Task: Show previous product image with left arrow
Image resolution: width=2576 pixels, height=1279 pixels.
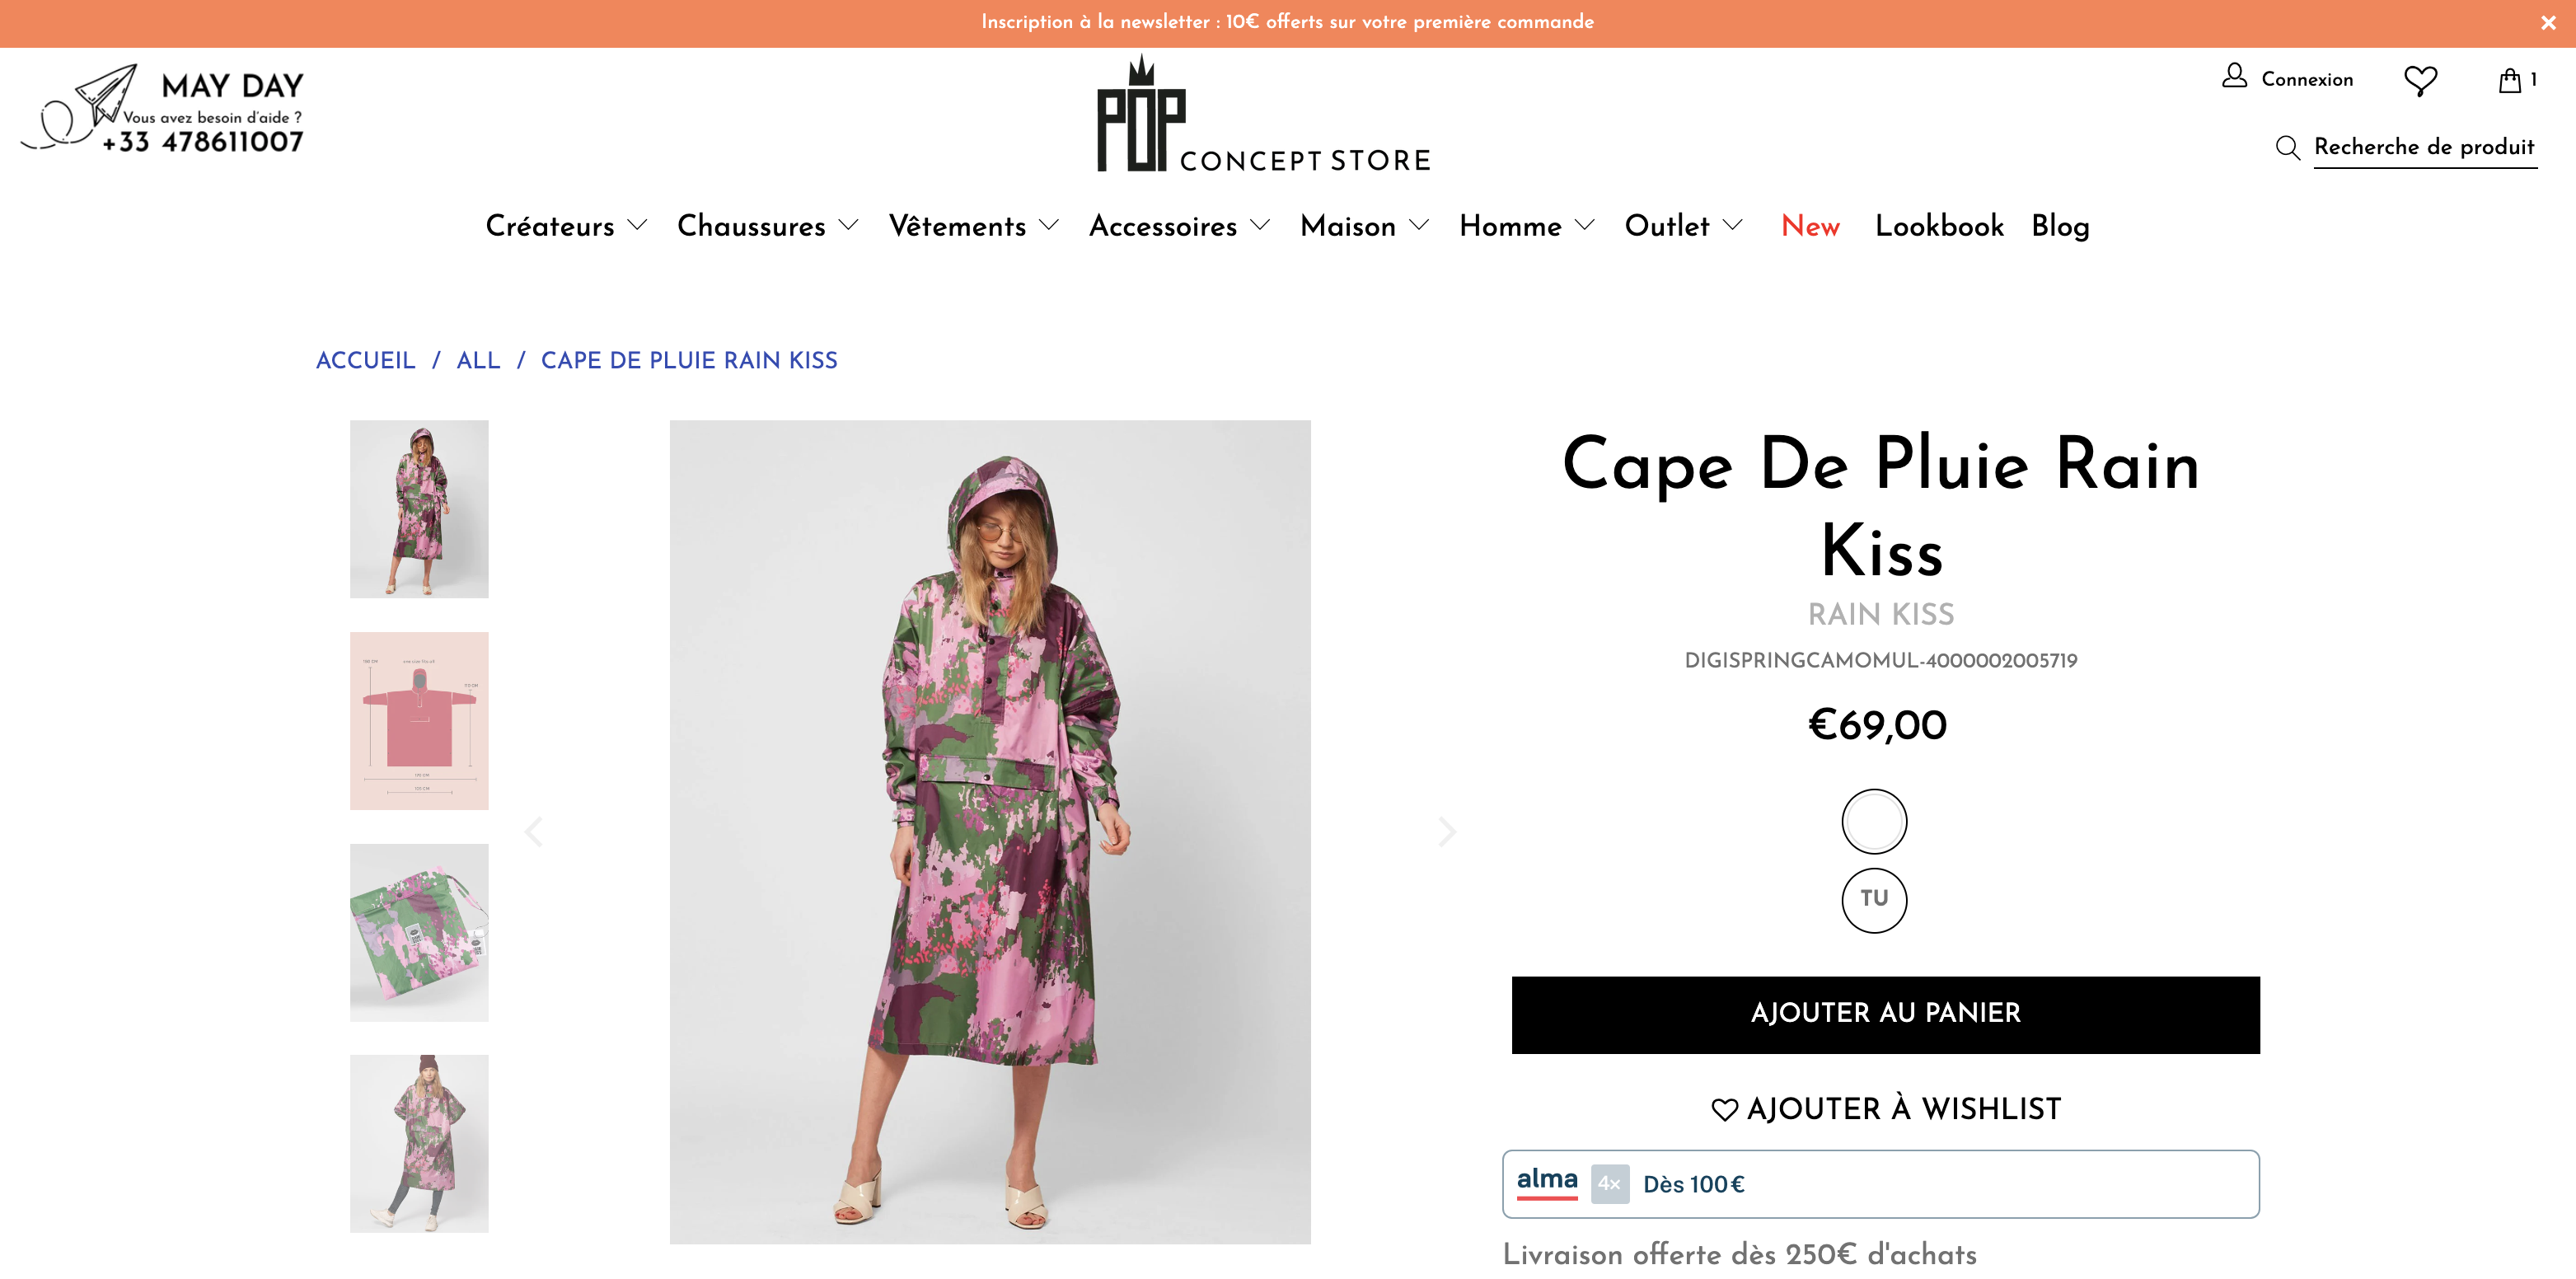Action: click(534, 831)
